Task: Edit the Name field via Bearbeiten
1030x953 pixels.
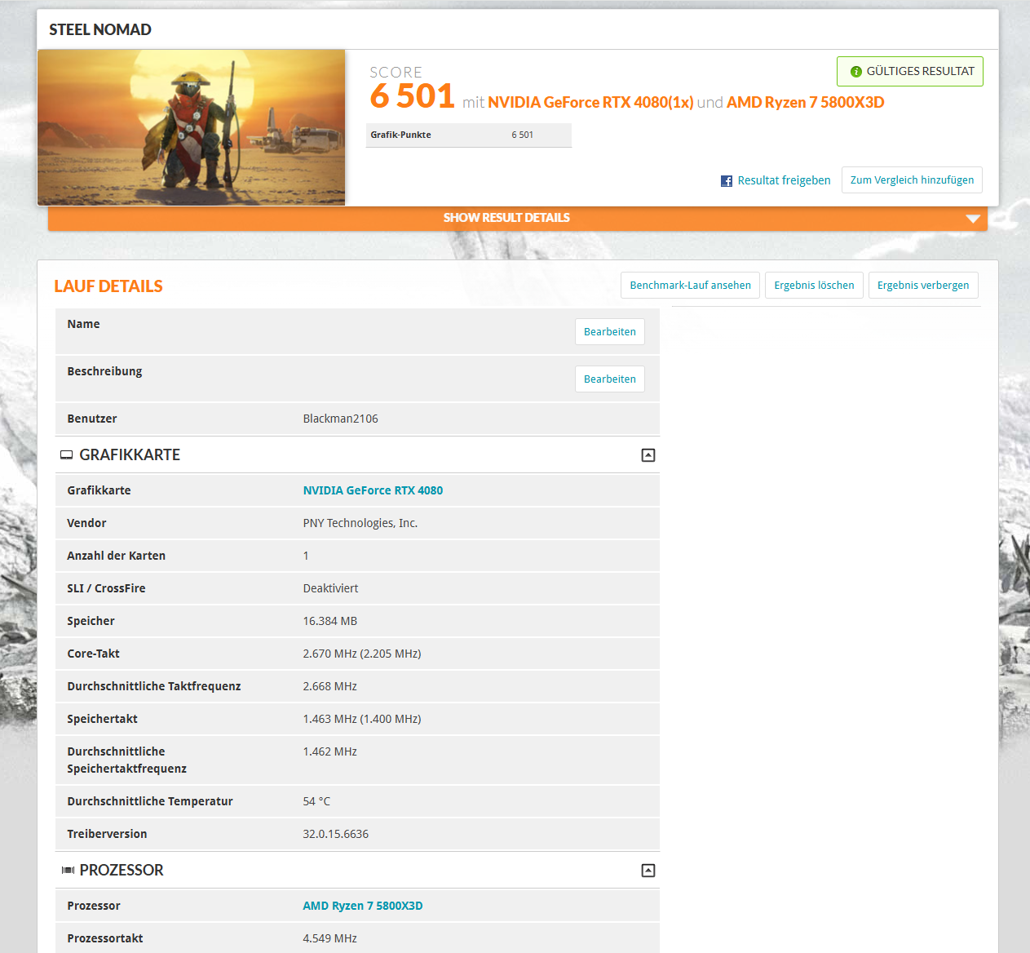Action: (x=609, y=332)
